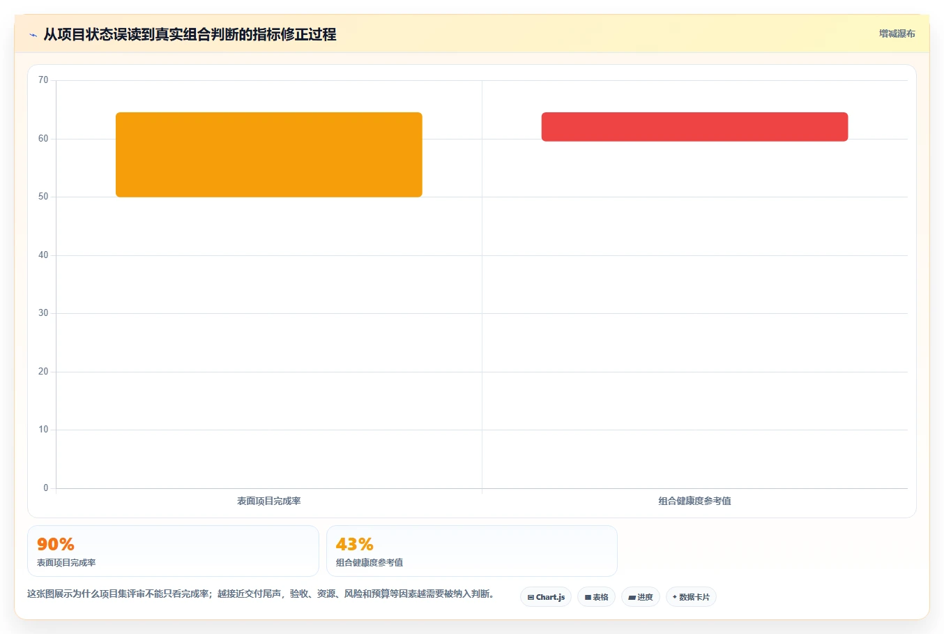944x634 pixels.
Task: Click y-axis value 50
Action: click(43, 197)
